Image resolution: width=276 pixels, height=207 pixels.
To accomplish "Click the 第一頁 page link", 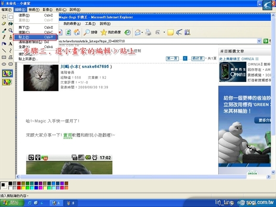I will click(172, 59).
